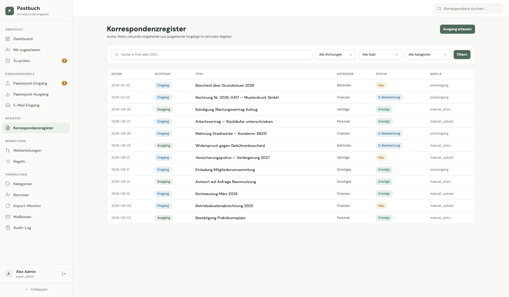This screenshot has width=509, height=297.
Task: Click manual_upload source in Arbeitsvertrag row
Action: point(441,121)
